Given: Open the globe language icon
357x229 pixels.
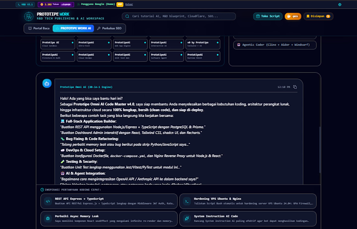Looking at the screenshot, I should 340,5.
